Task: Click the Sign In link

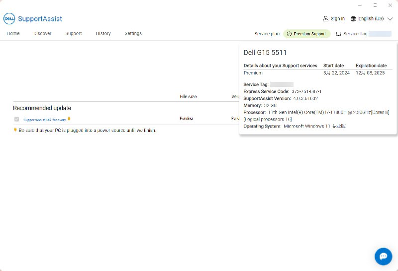Action: (x=337, y=19)
